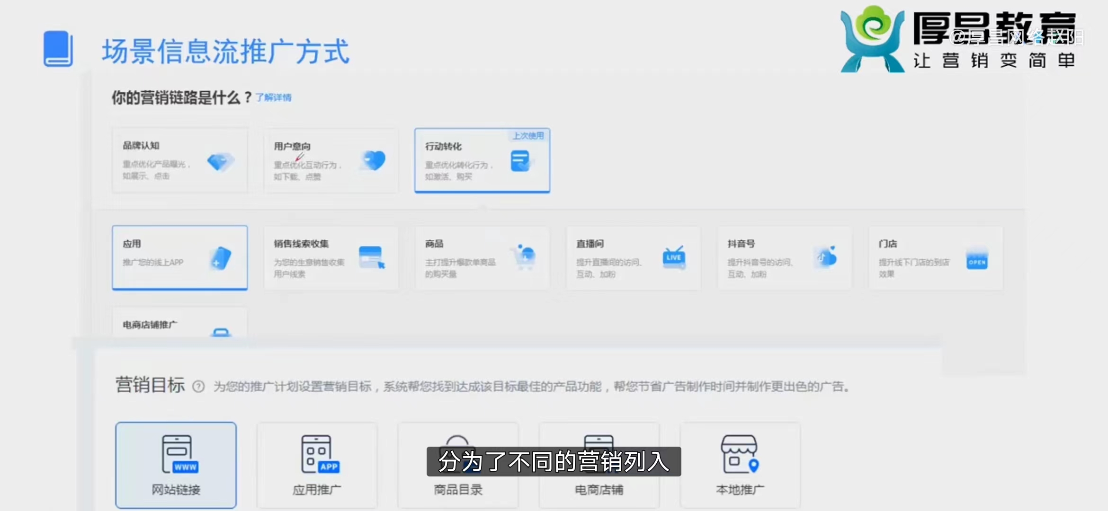Choose the 本地推广 marketing goal

pos(740,465)
